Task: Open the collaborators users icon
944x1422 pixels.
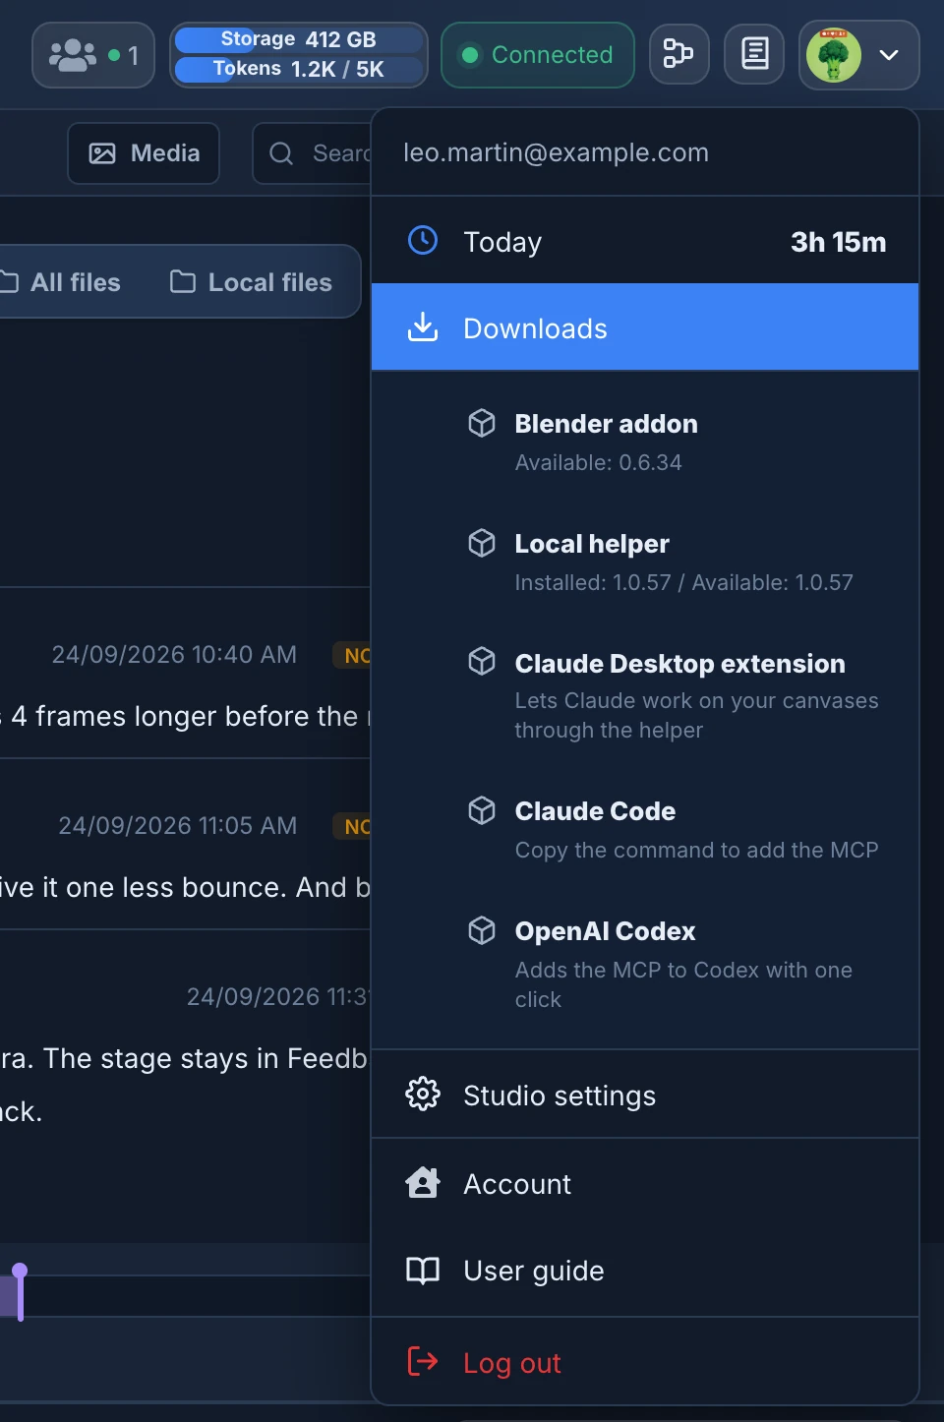Action: pos(73,55)
